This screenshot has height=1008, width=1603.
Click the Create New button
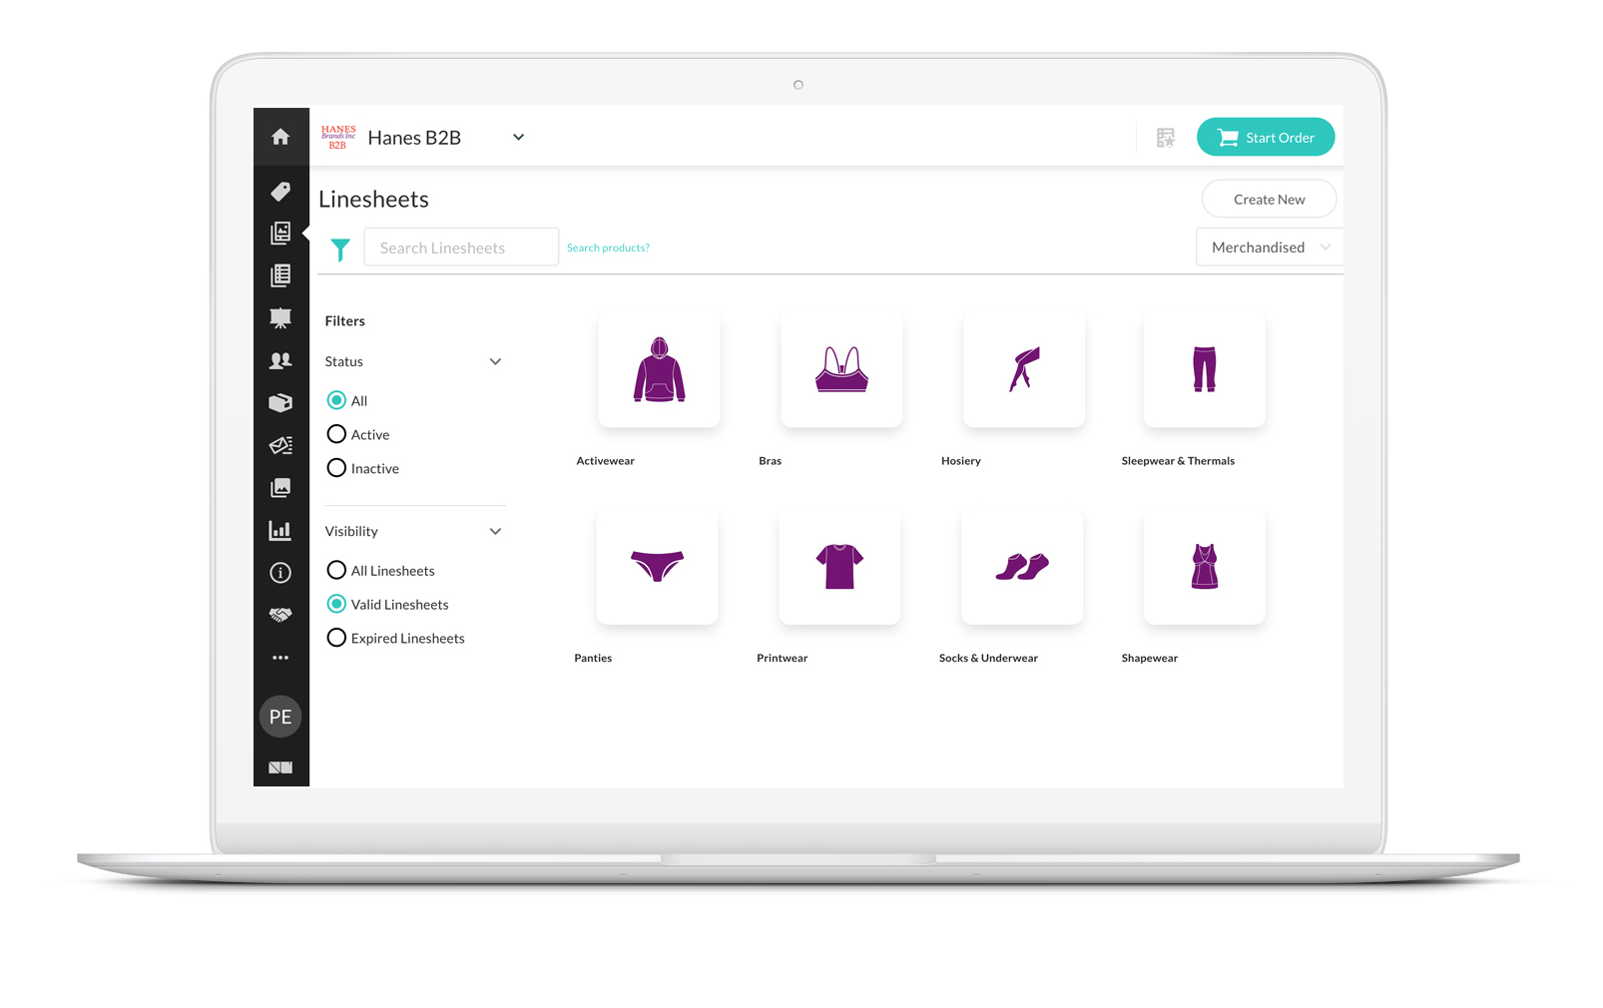click(1269, 200)
